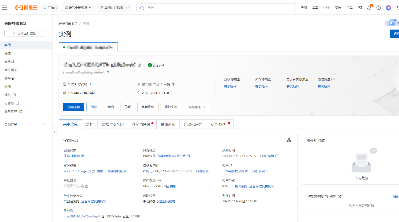This screenshot has width=399, height=222.
Task: Open the 工单 menu
Action: (x=349, y=8)
